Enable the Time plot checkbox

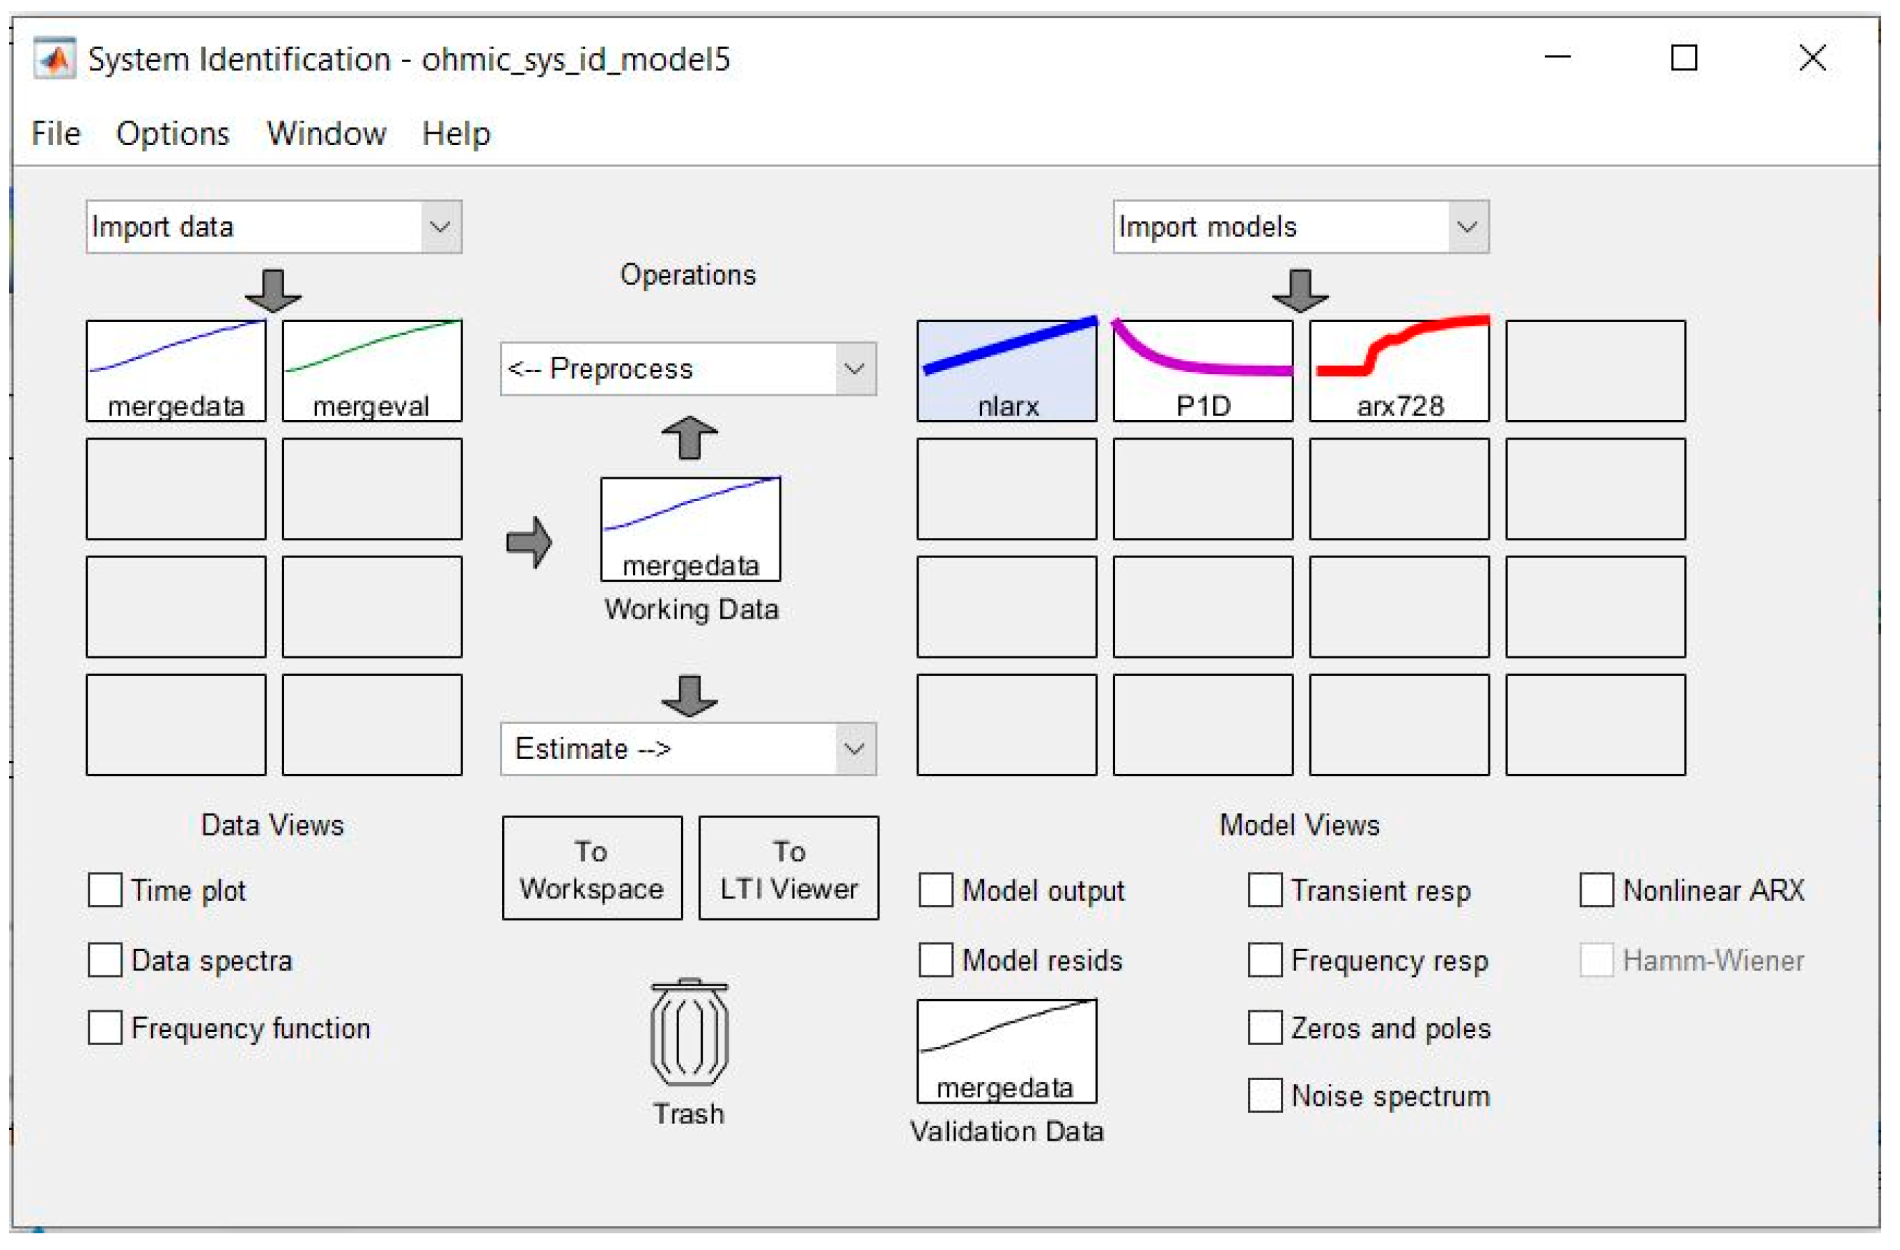pyautogui.click(x=105, y=892)
